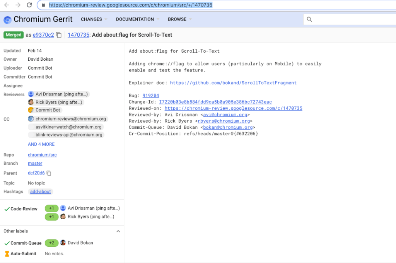Click David Bokan's avatar under Commit-Queue
Viewport: 396px width, 263px height.
pyautogui.click(x=63, y=243)
